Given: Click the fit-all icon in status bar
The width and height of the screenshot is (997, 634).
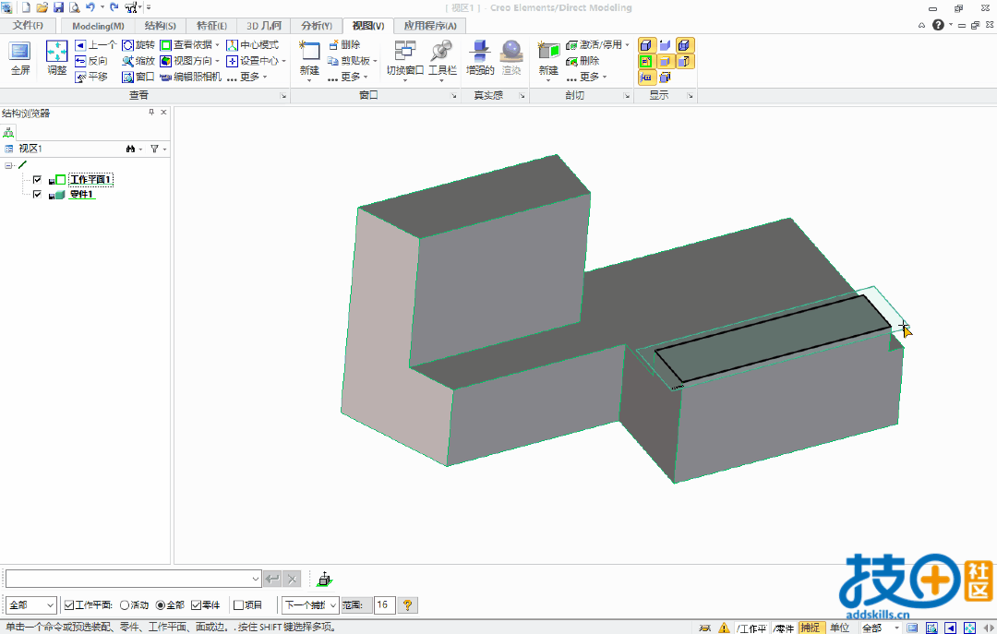Looking at the screenshot, I should click(969, 628).
